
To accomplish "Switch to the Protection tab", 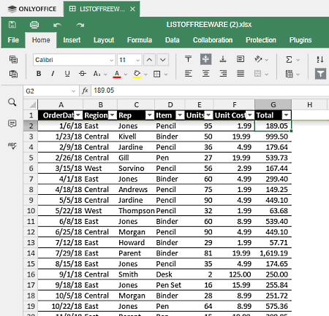I will coord(261,40).
